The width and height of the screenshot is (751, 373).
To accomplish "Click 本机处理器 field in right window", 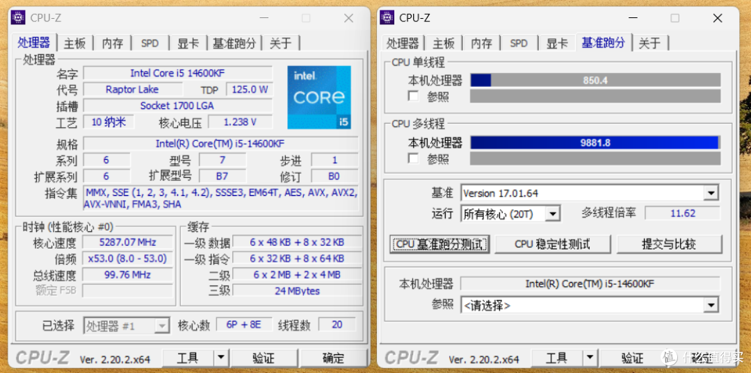I will pyautogui.click(x=590, y=283).
